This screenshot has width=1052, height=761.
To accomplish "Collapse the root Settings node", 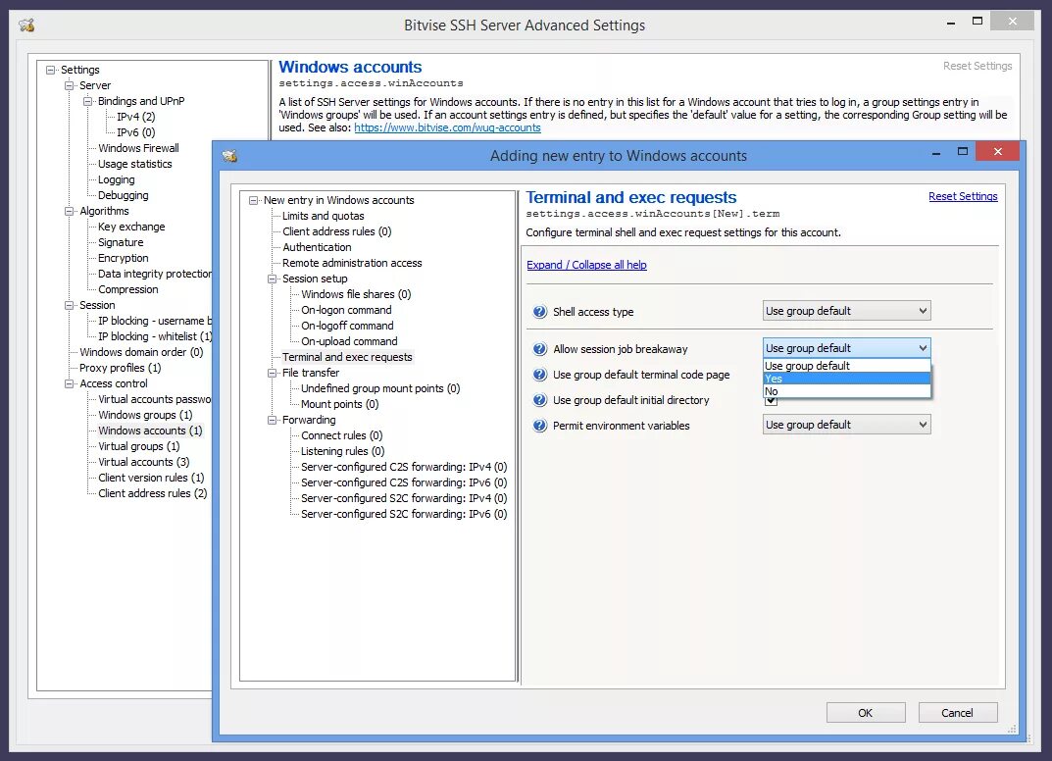I will (x=50, y=70).
